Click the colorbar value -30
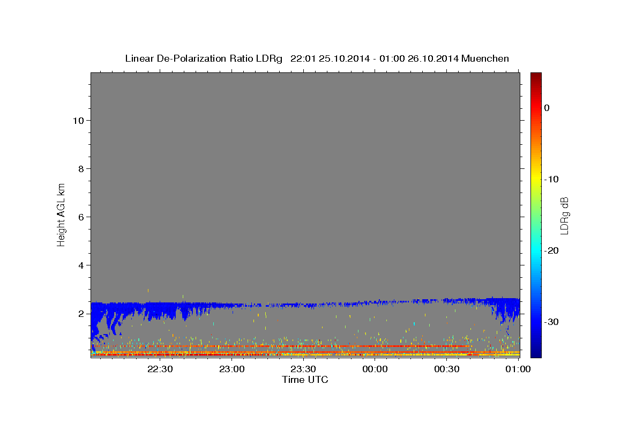Image resolution: width=643 pixels, height=429 pixels. click(552, 322)
